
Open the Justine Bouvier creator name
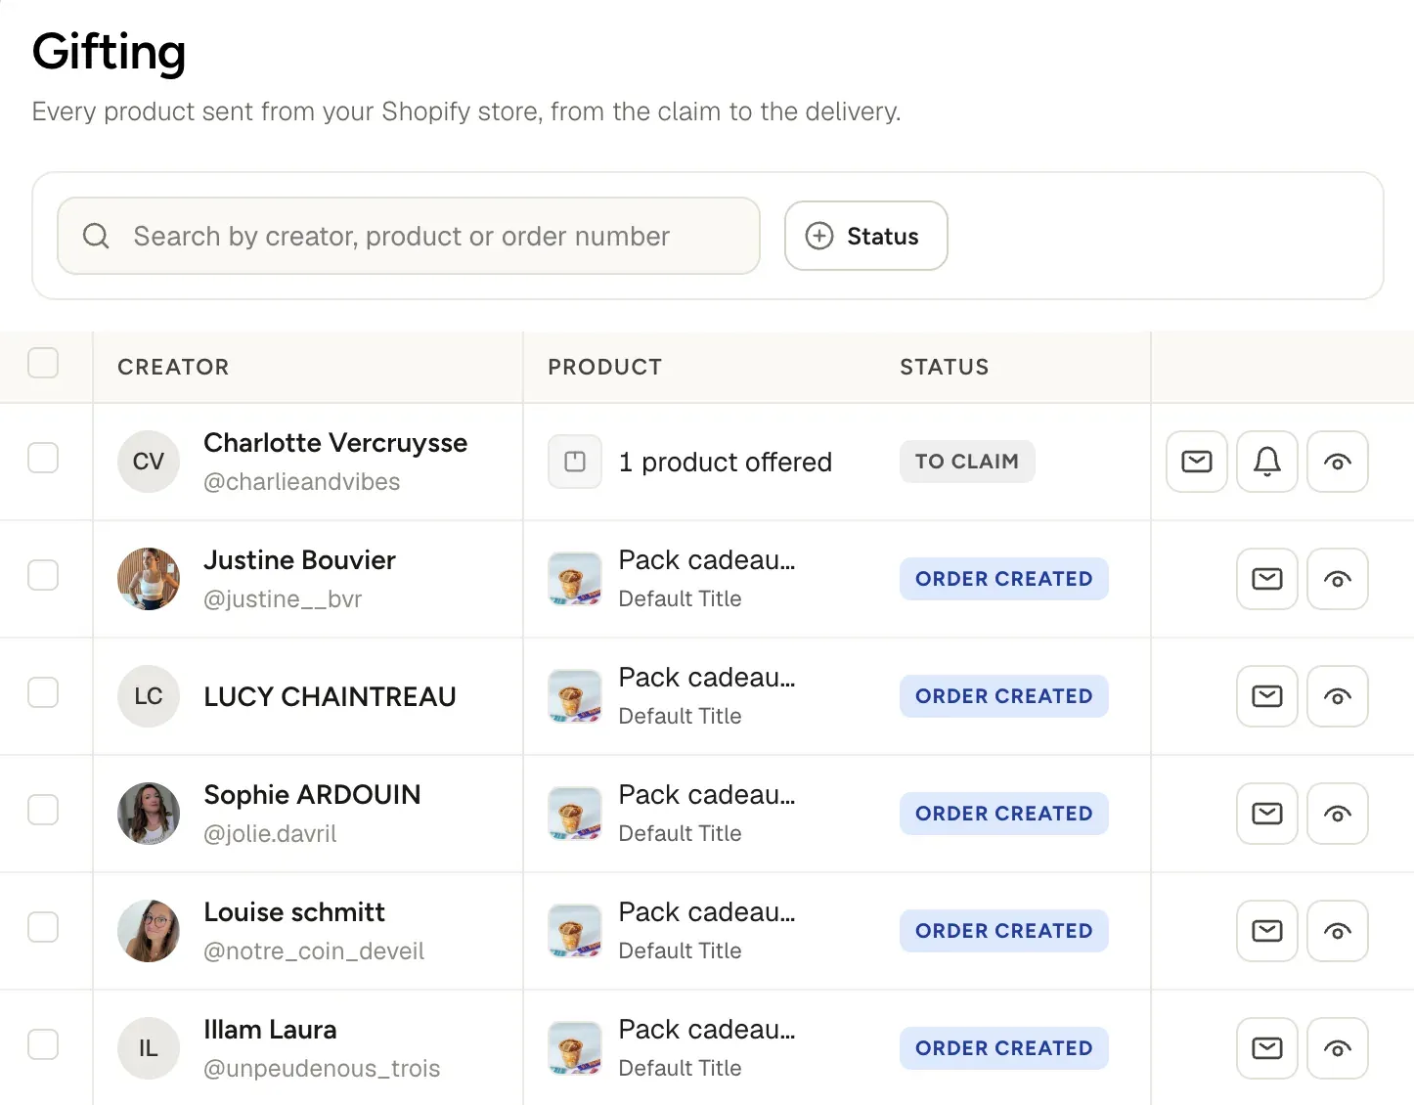[299, 560]
